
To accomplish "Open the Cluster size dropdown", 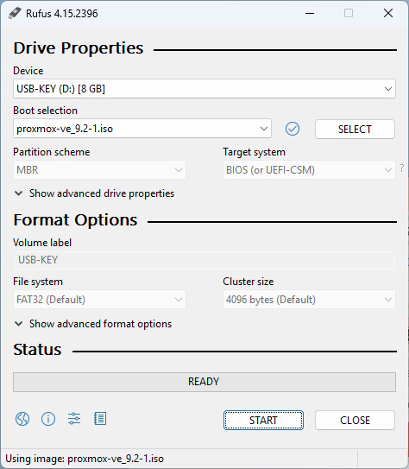I will coord(309,300).
